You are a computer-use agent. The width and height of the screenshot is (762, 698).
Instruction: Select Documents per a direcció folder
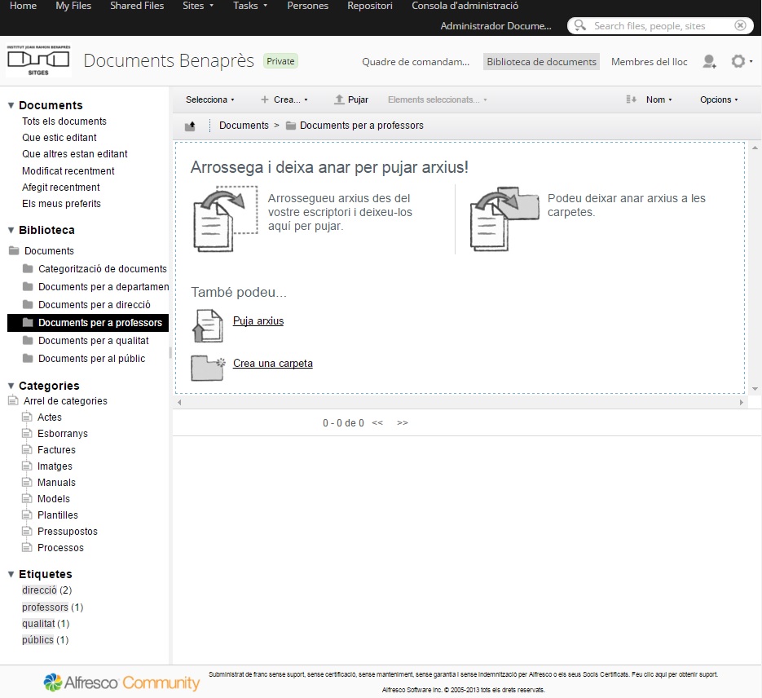point(95,305)
